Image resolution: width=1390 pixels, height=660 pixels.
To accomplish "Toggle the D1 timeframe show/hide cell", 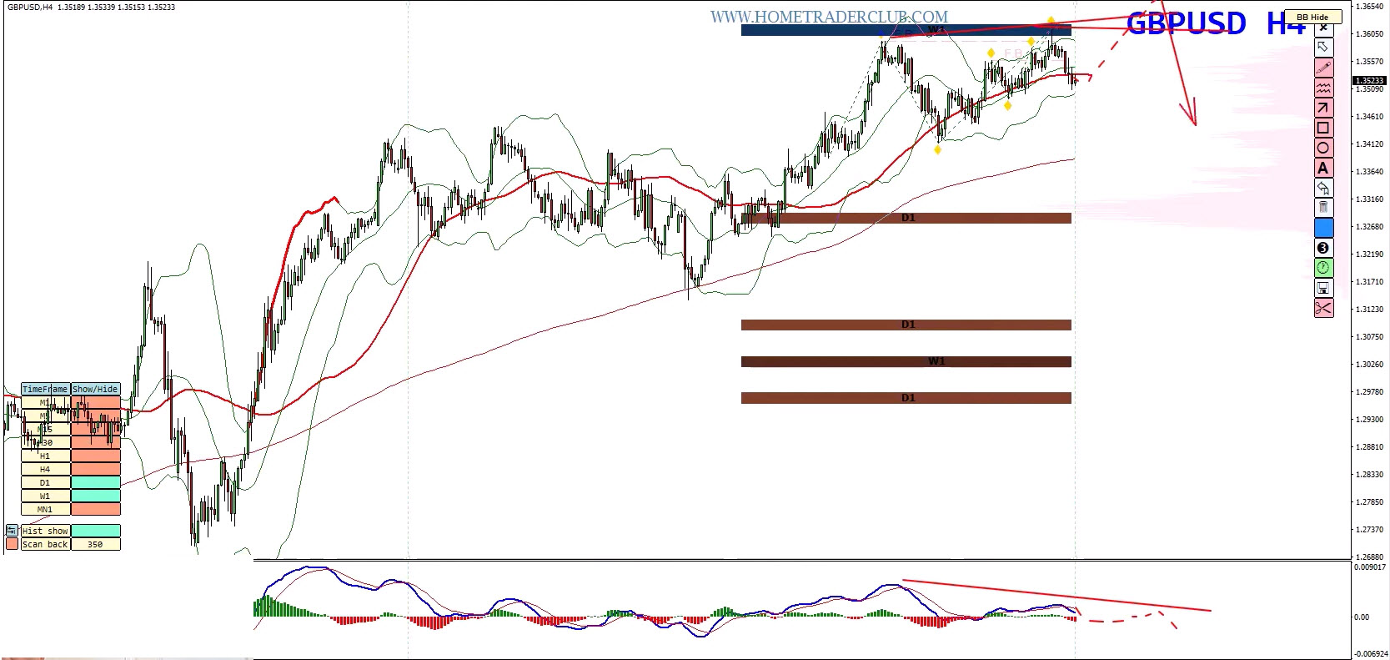I will (96, 482).
